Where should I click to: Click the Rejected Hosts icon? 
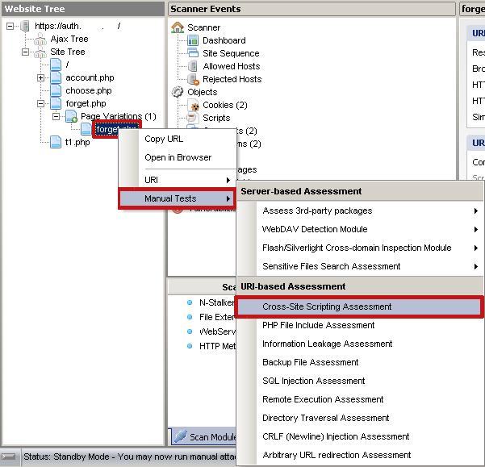(x=194, y=79)
